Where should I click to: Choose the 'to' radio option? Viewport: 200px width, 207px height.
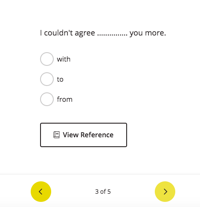47,79
